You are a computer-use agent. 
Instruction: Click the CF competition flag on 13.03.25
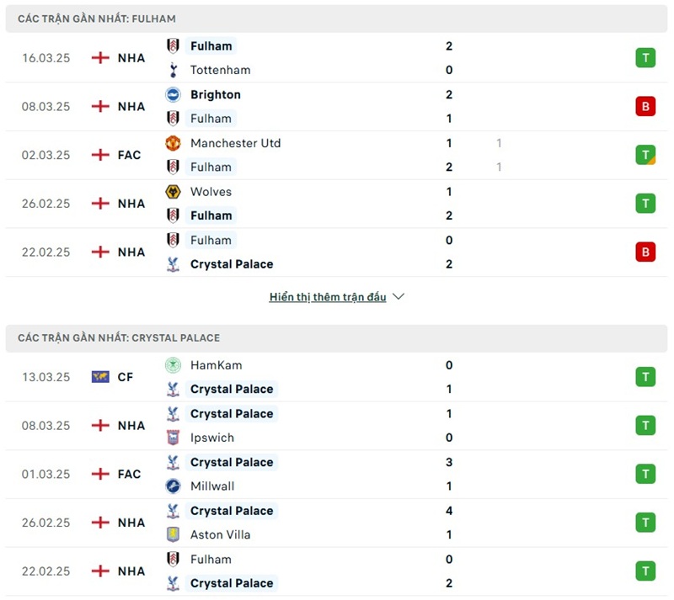coord(100,377)
